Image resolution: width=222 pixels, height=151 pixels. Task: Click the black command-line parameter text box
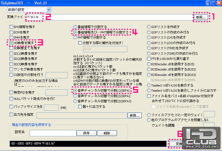coord(88,144)
